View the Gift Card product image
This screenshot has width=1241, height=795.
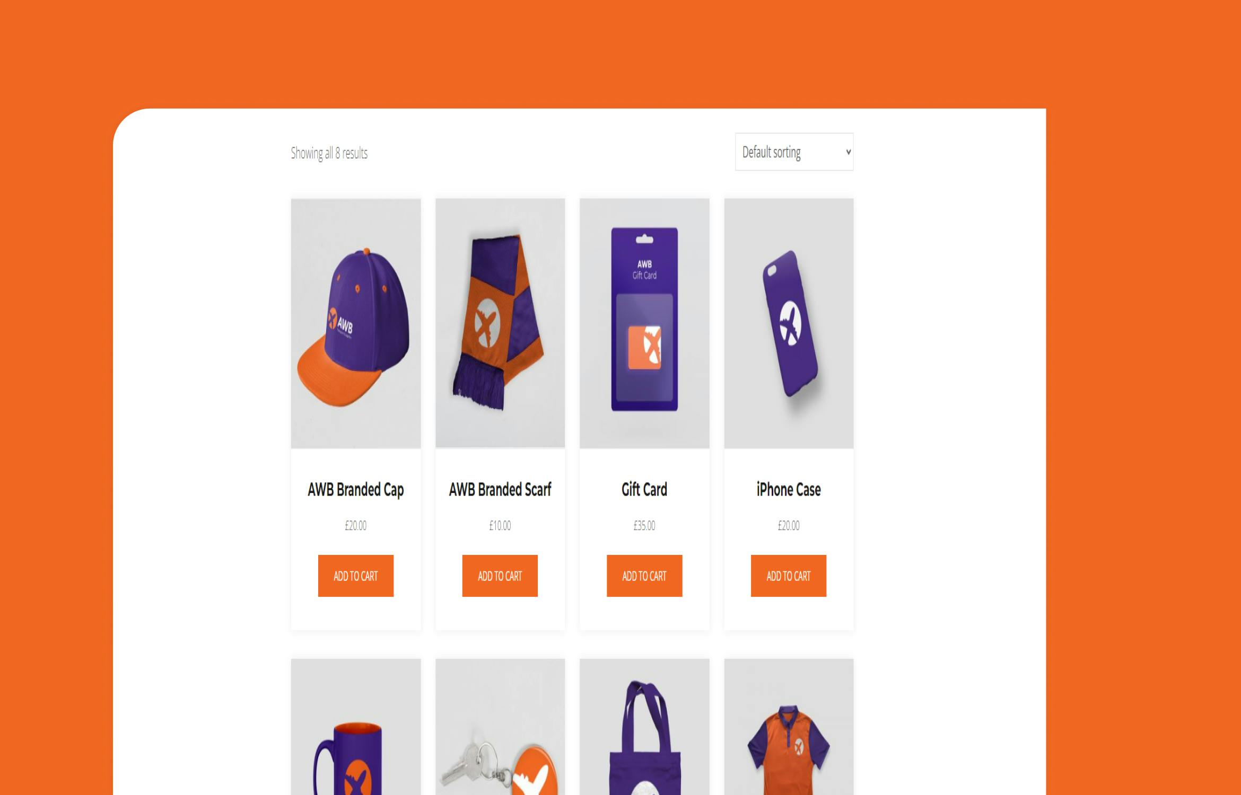(644, 323)
